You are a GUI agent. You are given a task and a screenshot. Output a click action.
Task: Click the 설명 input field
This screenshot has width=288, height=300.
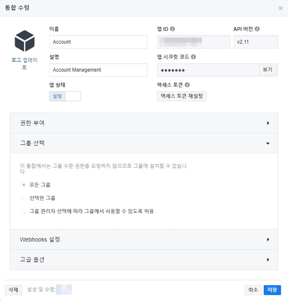point(98,70)
